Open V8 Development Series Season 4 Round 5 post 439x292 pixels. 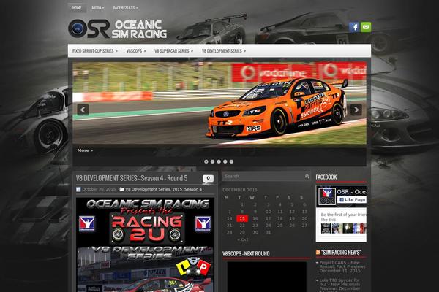click(x=132, y=178)
